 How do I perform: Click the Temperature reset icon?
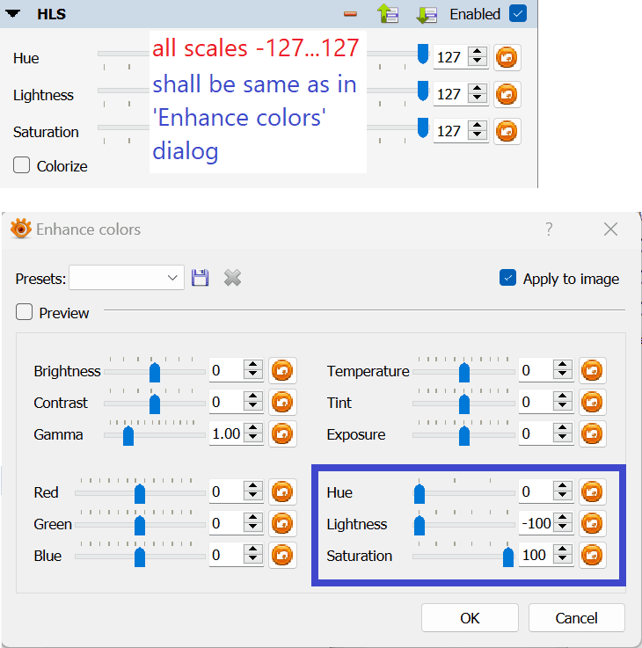[x=593, y=371]
